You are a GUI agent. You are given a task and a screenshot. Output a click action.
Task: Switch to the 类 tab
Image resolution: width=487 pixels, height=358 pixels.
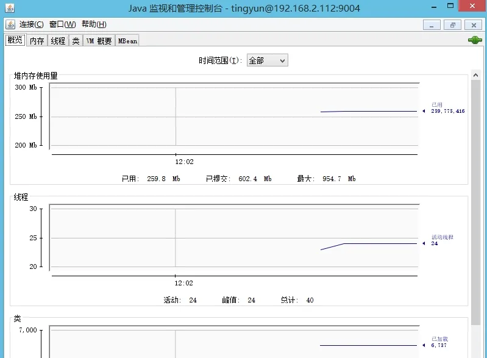(x=76, y=41)
